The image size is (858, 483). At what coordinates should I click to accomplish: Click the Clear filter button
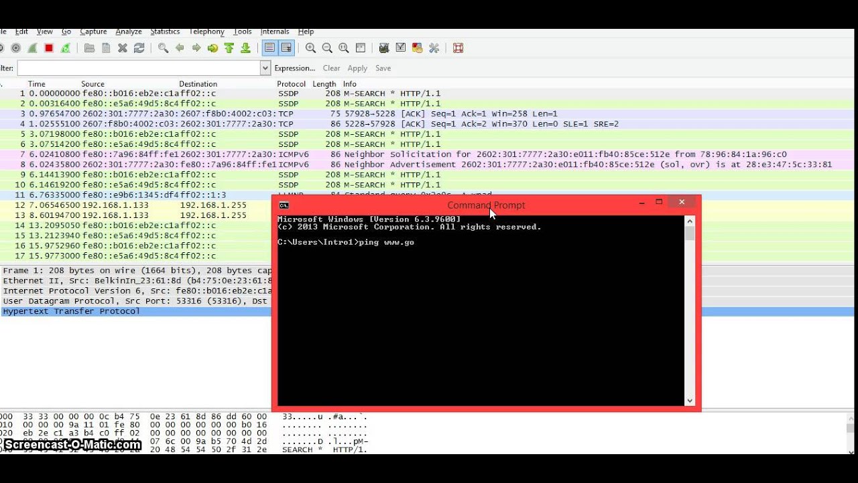tap(331, 68)
